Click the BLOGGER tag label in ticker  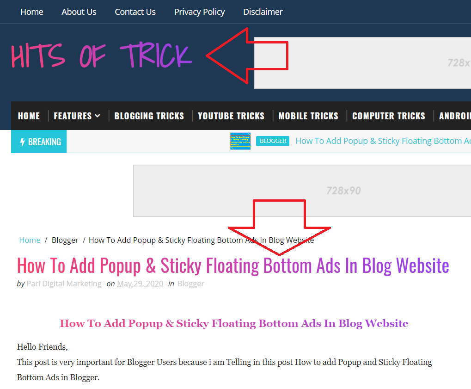273,141
